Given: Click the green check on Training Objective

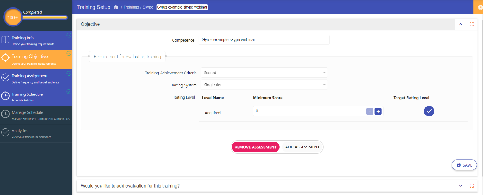Looking at the screenshot, I should 69,53.
